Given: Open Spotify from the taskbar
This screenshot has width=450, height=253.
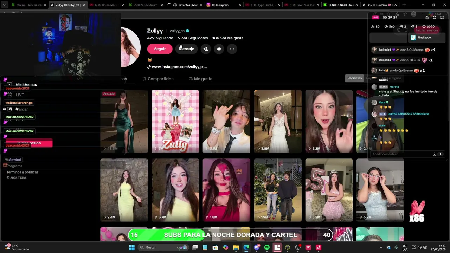Looking at the screenshot, I should pyautogui.click(x=267, y=247).
